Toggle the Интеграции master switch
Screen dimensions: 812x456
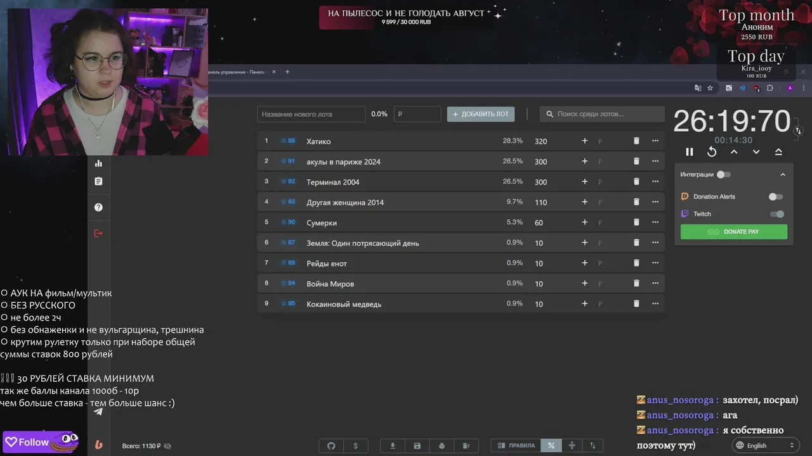pyautogui.click(x=724, y=174)
